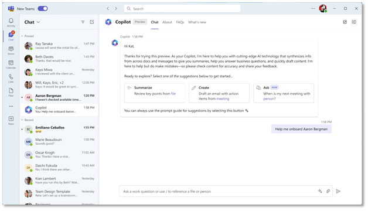This screenshot has width=368, height=211.
Task: Send the message with the send arrow
Action: (x=338, y=191)
